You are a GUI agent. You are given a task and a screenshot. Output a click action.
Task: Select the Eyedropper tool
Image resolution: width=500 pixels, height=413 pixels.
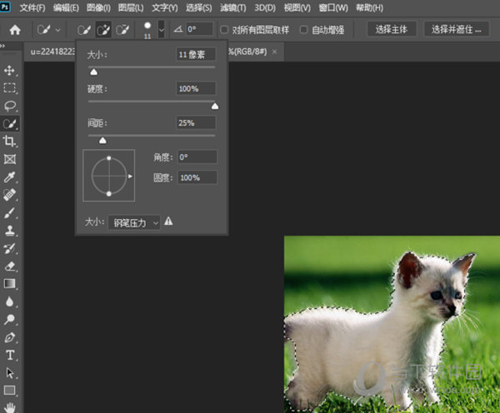coord(11,177)
